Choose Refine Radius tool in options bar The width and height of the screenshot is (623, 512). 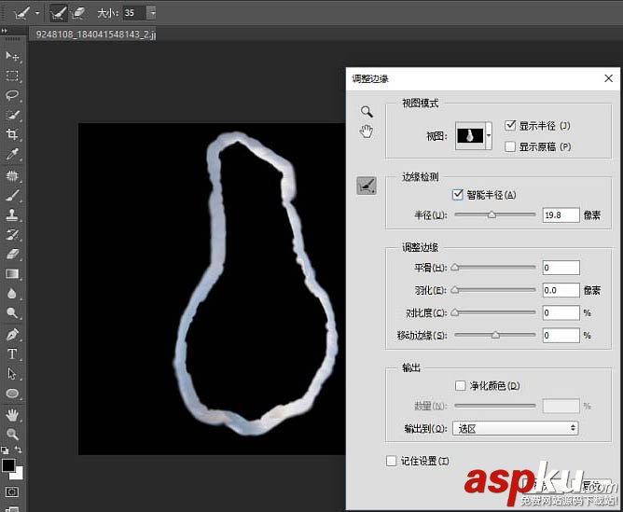pyautogui.click(x=58, y=13)
